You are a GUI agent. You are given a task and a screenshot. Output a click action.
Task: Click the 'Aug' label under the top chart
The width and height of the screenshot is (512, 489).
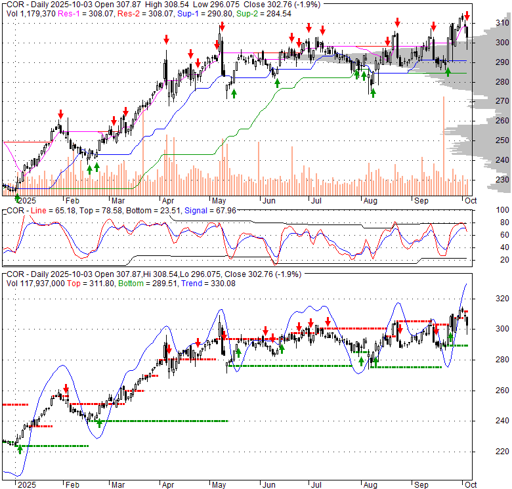tap(370, 201)
